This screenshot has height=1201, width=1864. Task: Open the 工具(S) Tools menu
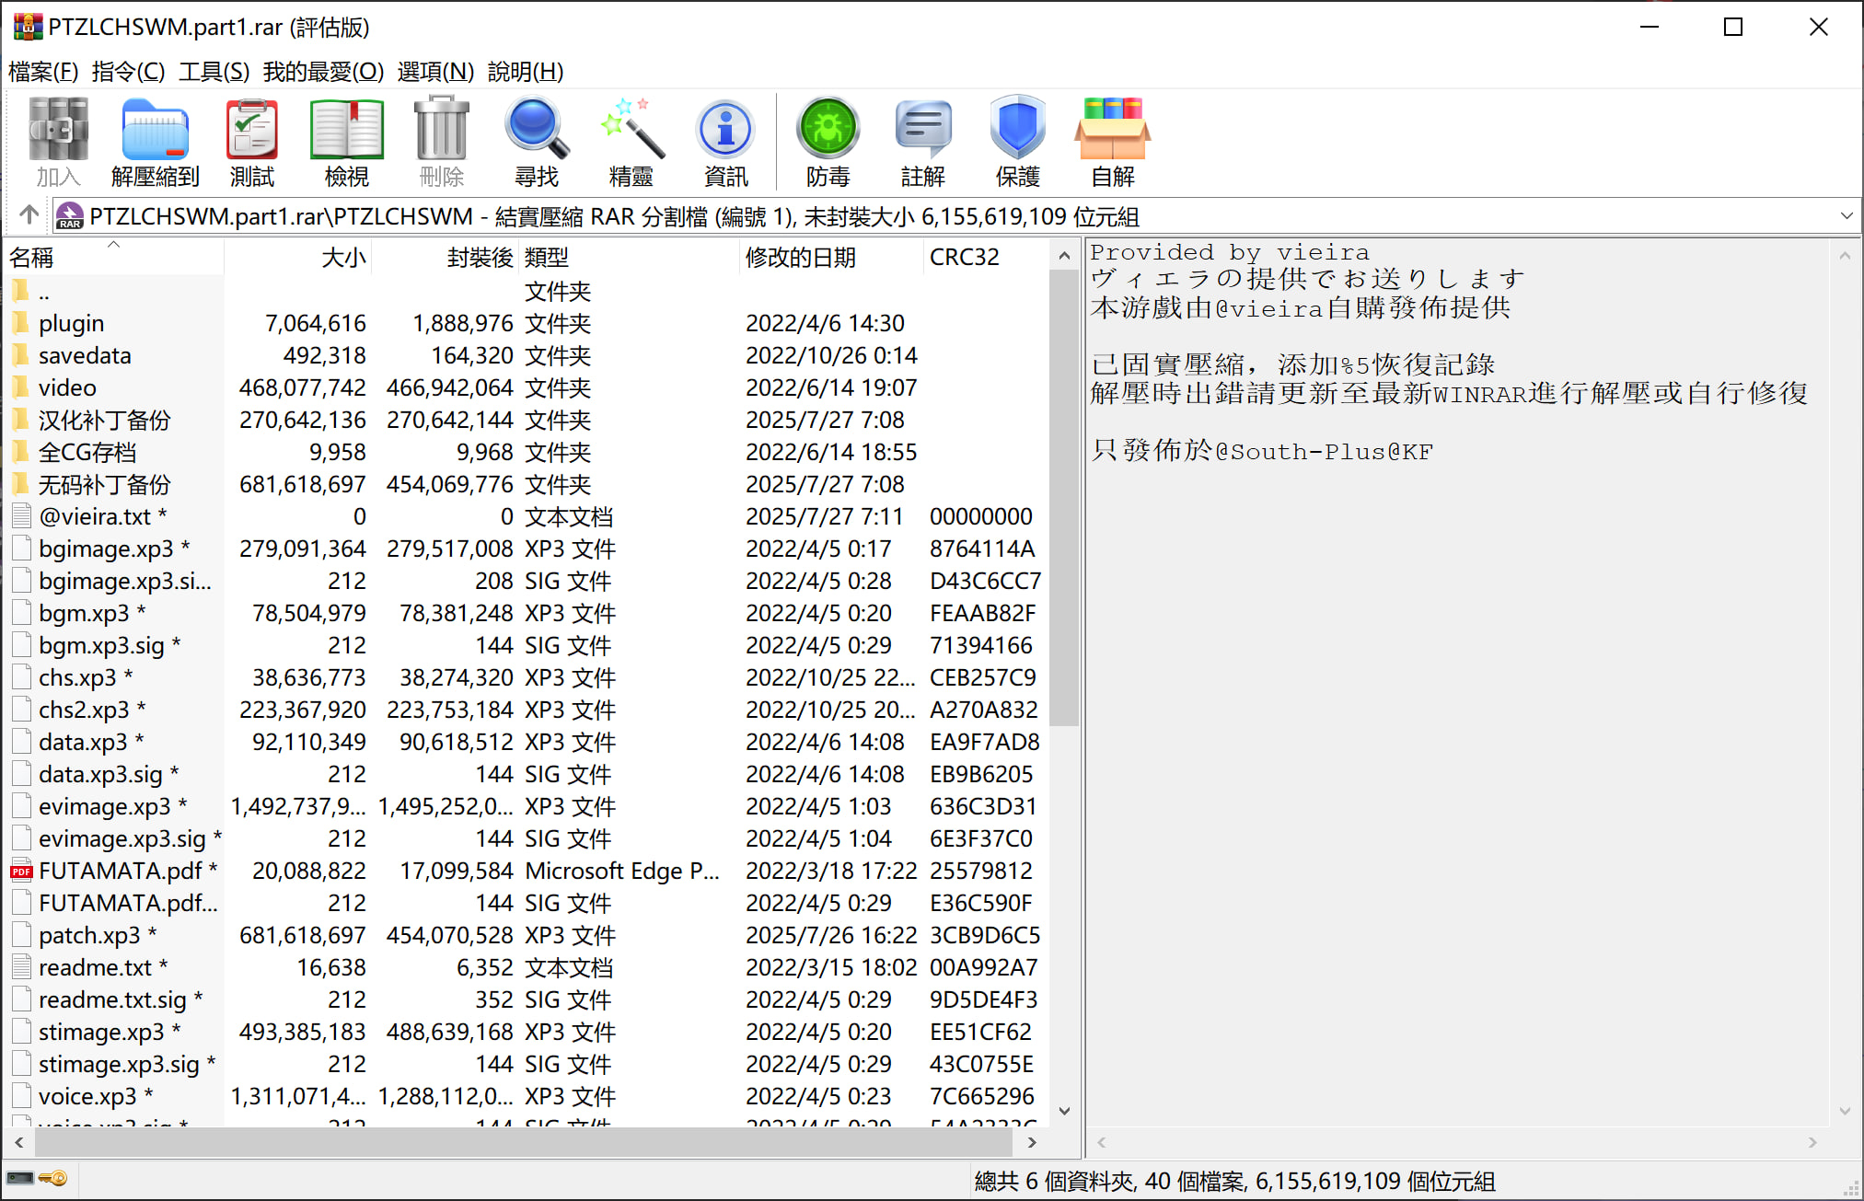[214, 72]
